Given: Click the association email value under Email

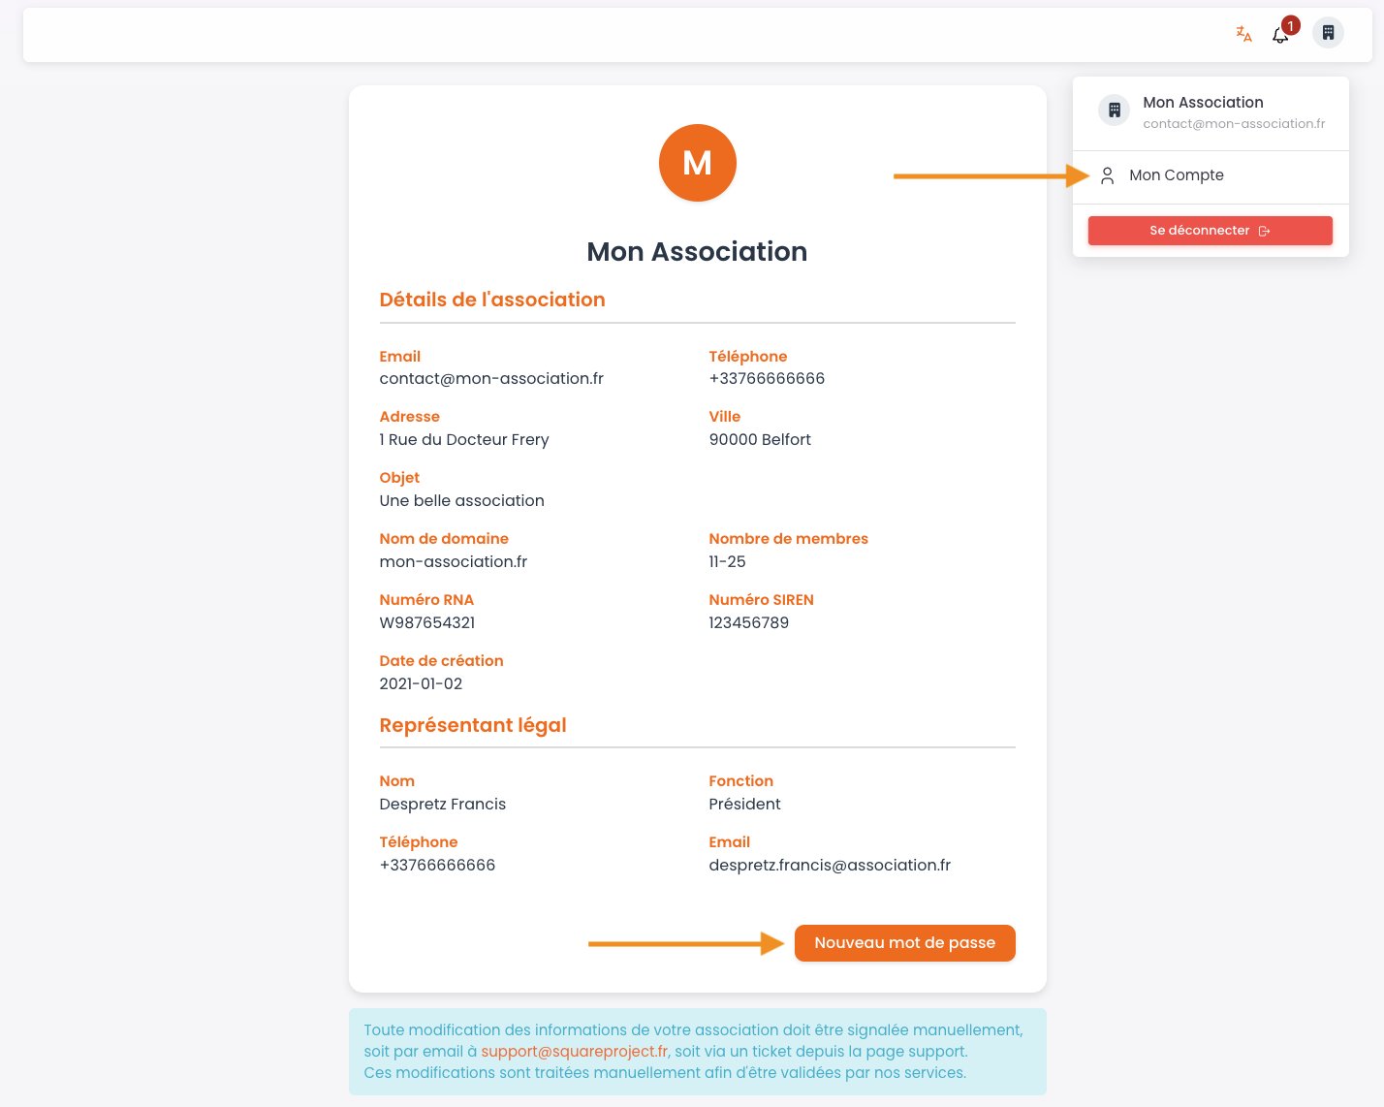Looking at the screenshot, I should 491,379.
